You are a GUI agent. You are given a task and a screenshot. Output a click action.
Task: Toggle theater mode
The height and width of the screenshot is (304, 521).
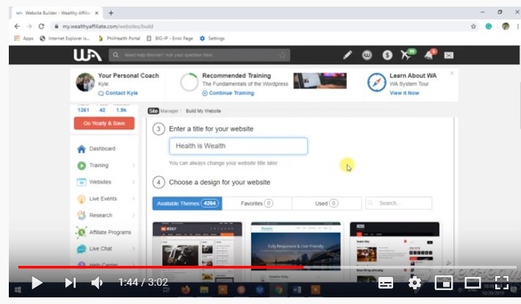(x=473, y=283)
